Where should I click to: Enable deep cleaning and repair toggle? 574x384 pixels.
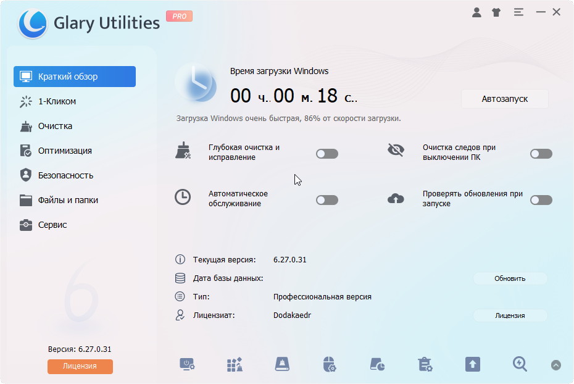[x=327, y=154]
